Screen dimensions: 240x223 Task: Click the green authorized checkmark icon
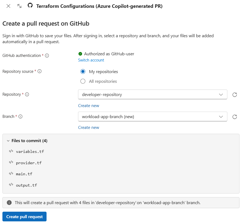(x=80, y=54)
